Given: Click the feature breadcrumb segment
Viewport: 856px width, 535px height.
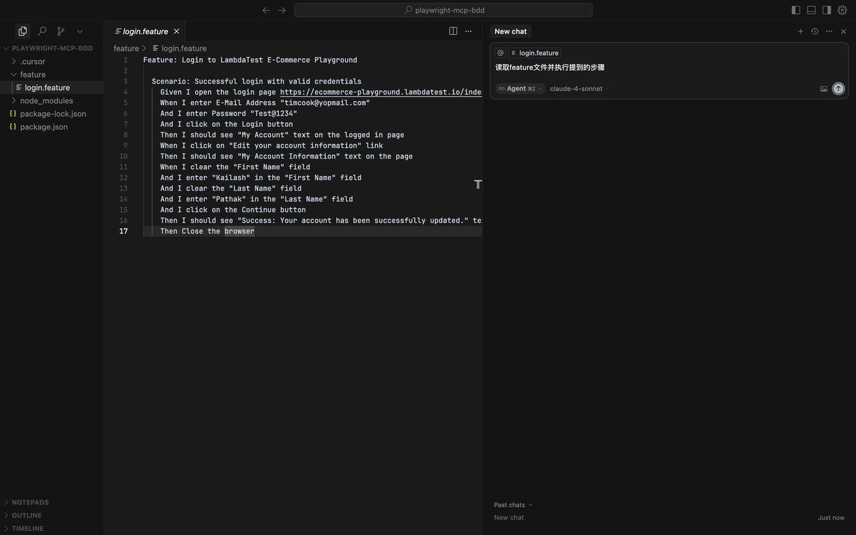Looking at the screenshot, I should pyautogui.click(x=126, y=48).
